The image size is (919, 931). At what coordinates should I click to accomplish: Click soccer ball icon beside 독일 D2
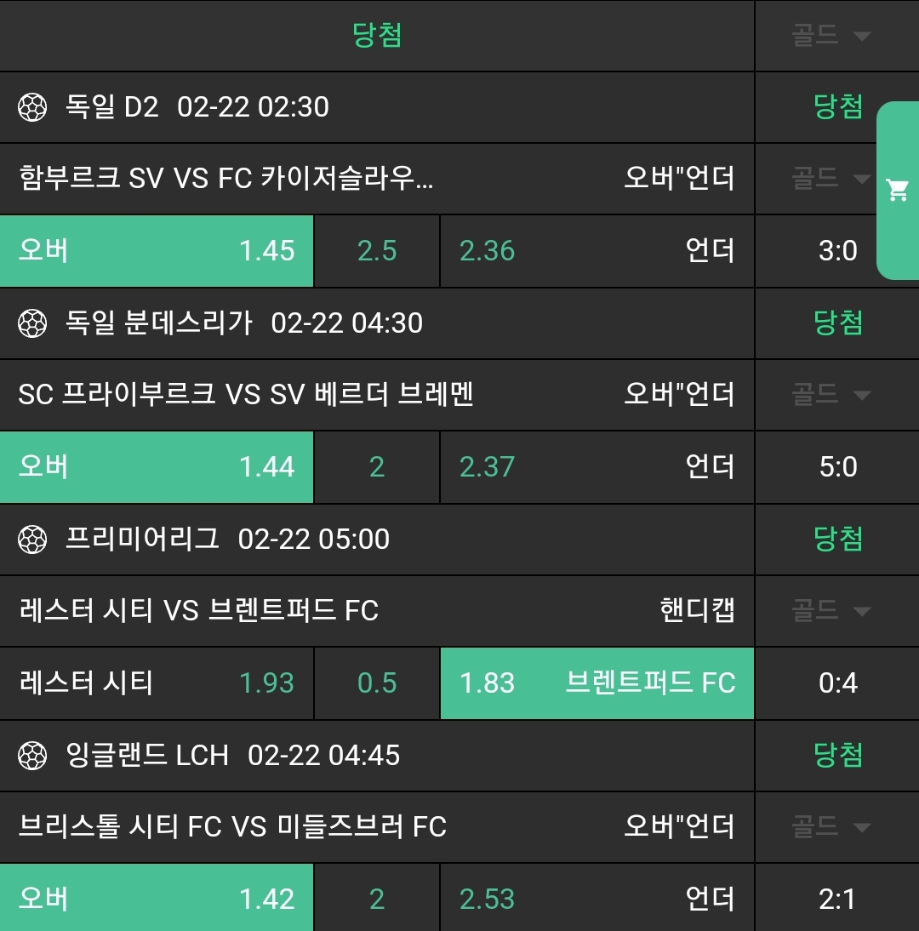(32, 107)
